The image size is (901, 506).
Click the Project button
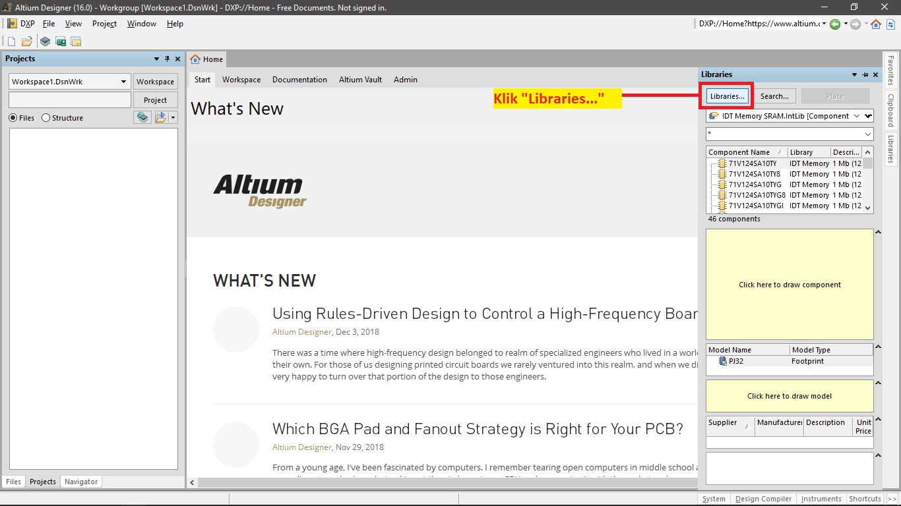tap(156, 100)
